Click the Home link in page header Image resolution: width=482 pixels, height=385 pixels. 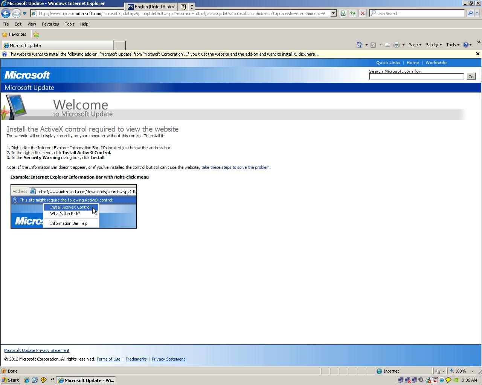(413, 63)
